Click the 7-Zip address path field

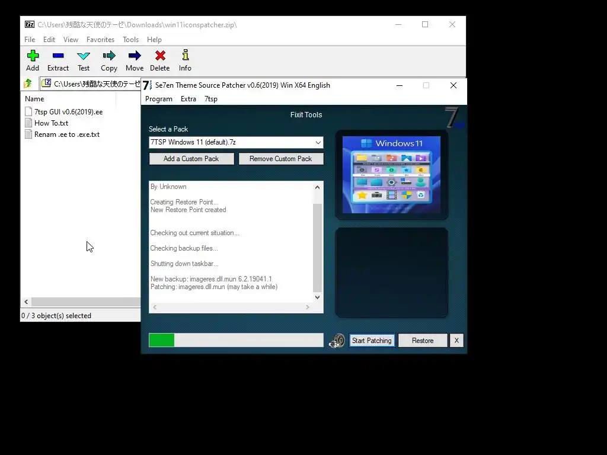(x=91, y=84)
